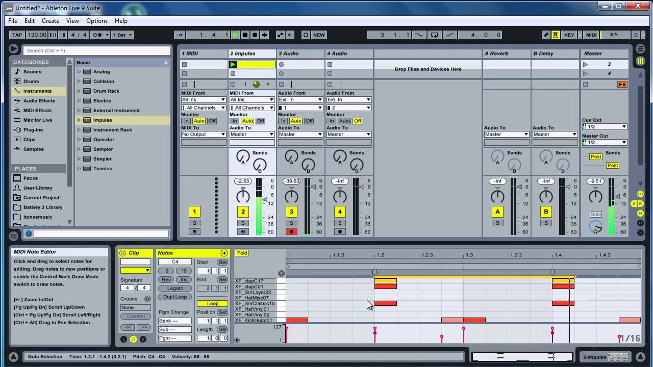Click track 2 volume value -2.53
This screenshot has width=653, height=367.
coord(243,181)
